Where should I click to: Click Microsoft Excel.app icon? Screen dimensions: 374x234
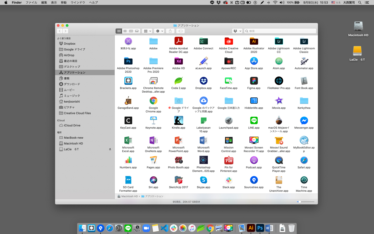point(128,140)
